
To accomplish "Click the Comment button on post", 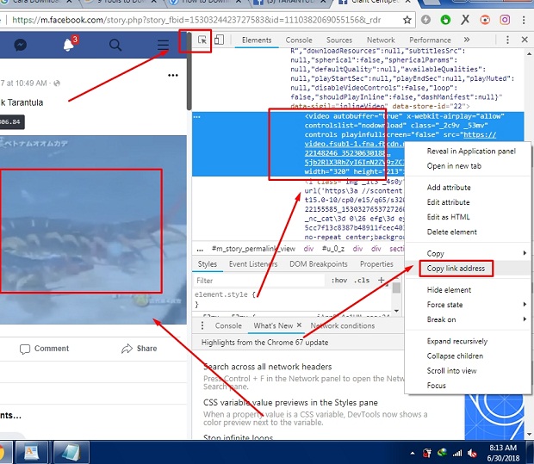I will pos(44,349).
